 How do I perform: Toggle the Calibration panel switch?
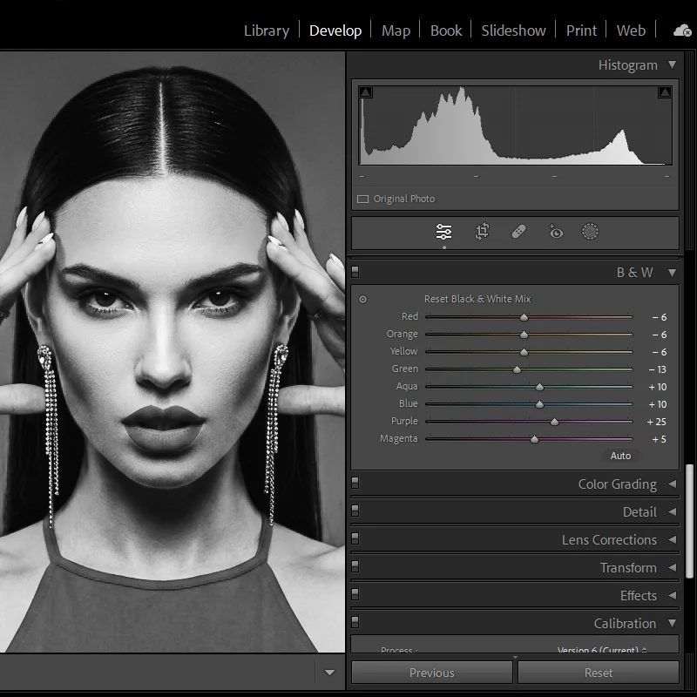(355, 622)
